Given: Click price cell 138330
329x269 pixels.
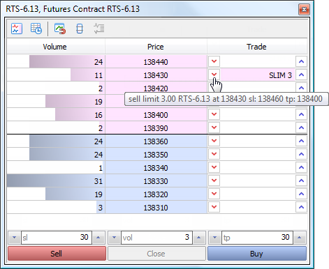Looking at the screenshot, I should click(156, 181).
